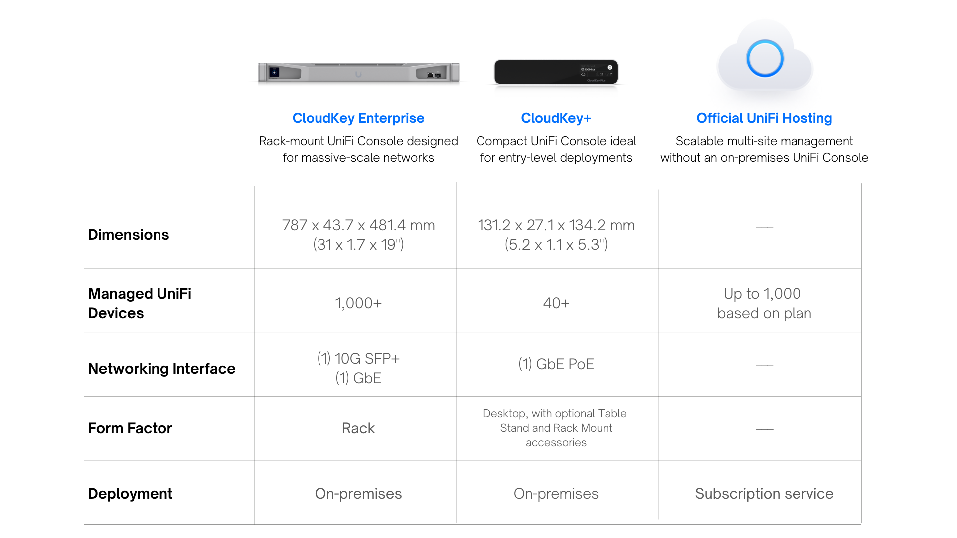The width and height of the screenshot is (957, 538).
Task: Open the CloudKey+ product link
Action: click(x=556, y=118)
